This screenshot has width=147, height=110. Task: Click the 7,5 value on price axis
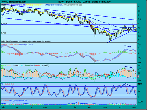click(139, 19)
